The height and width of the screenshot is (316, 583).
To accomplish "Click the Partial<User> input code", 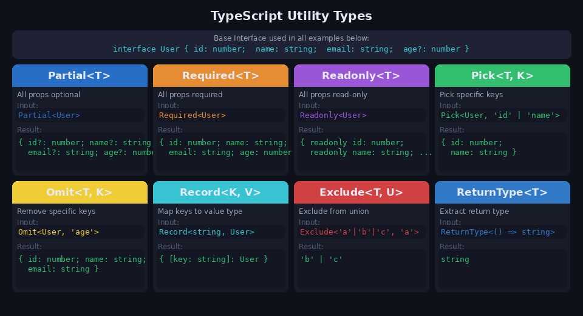I will pyautogui.click(x=49, y=115).
